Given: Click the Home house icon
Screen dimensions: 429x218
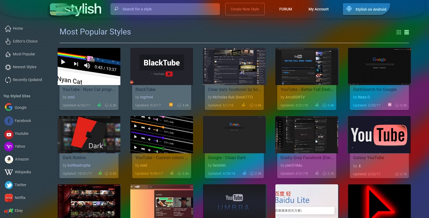Looking at the screenshot, I should coord(8,28).
